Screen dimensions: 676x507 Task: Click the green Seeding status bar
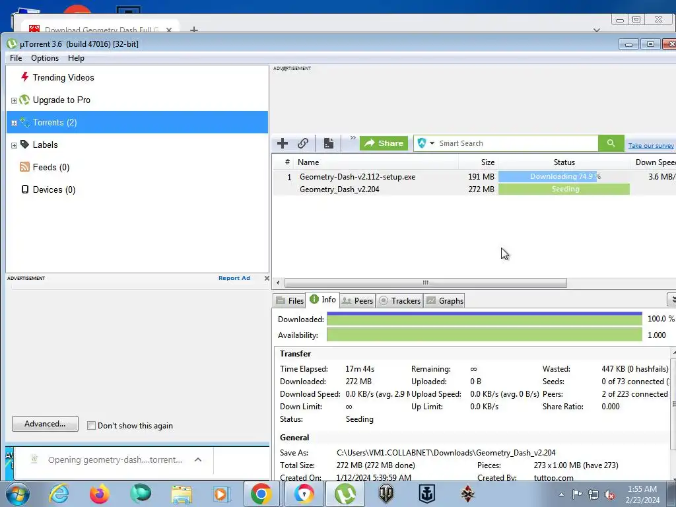point(564,189)
